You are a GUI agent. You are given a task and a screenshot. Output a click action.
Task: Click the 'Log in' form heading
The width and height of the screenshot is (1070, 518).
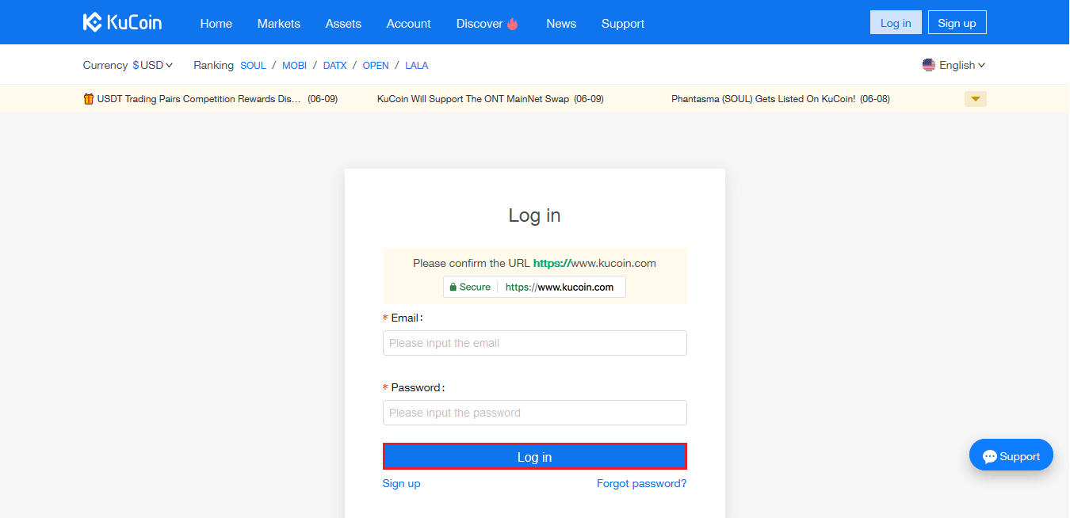(535, 215)
